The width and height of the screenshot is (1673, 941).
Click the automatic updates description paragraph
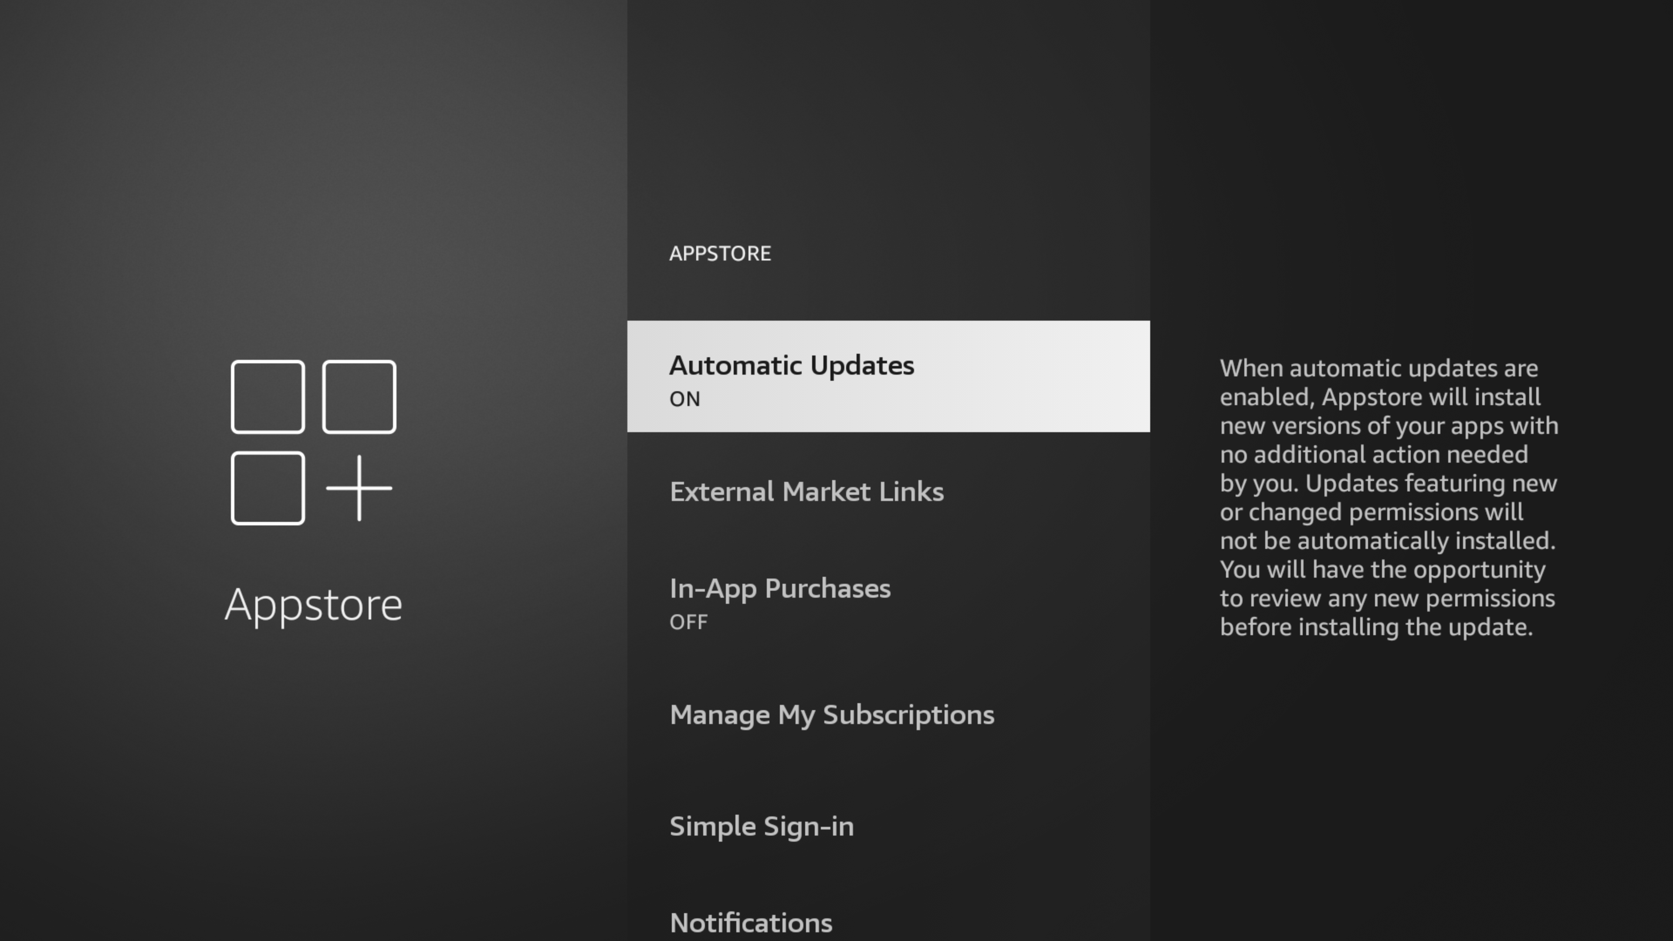(x=1389, y=498)
